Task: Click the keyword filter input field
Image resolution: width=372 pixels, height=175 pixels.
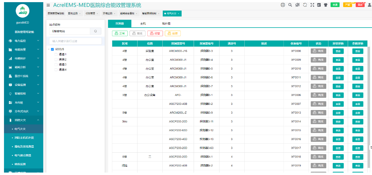Action: click(x=75, y=41)
